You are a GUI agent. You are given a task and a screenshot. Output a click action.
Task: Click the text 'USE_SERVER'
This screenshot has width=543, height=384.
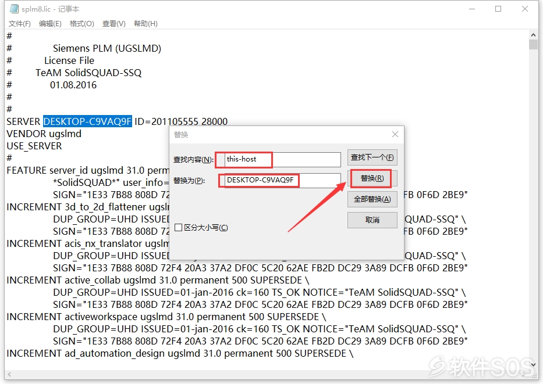click(34, 146)
